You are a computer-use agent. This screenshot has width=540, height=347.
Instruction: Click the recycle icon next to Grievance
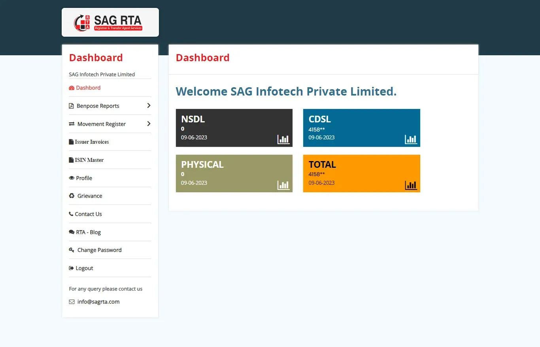click(72, 196)
